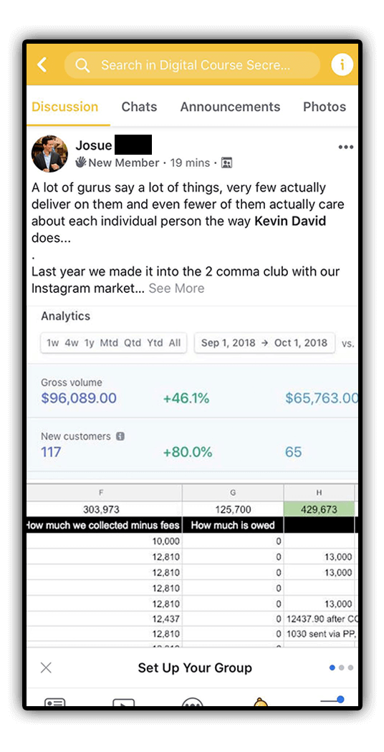The image size is (384, 752).
Task: Tap the group audience icon beside 19 mins
Action: (226, 163)
